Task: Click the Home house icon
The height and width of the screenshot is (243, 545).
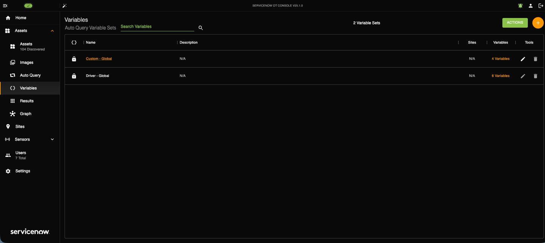Action: pos(8,18)
